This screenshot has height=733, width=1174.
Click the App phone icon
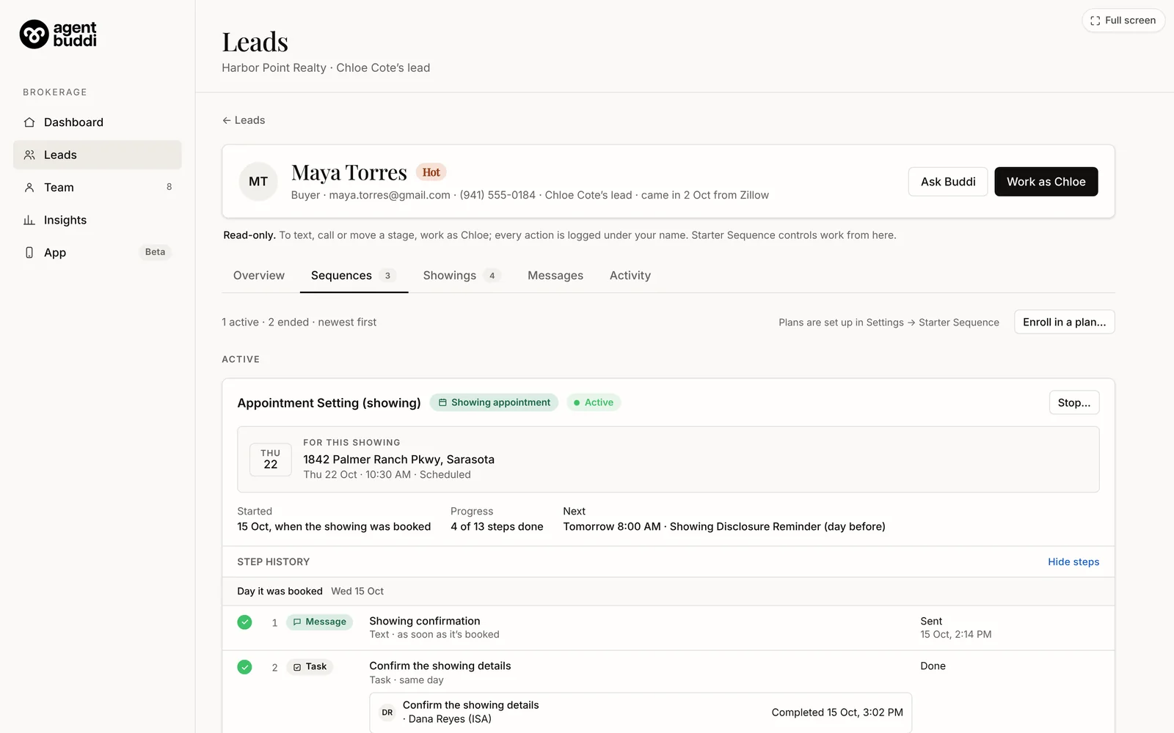[x=29, y=252]
